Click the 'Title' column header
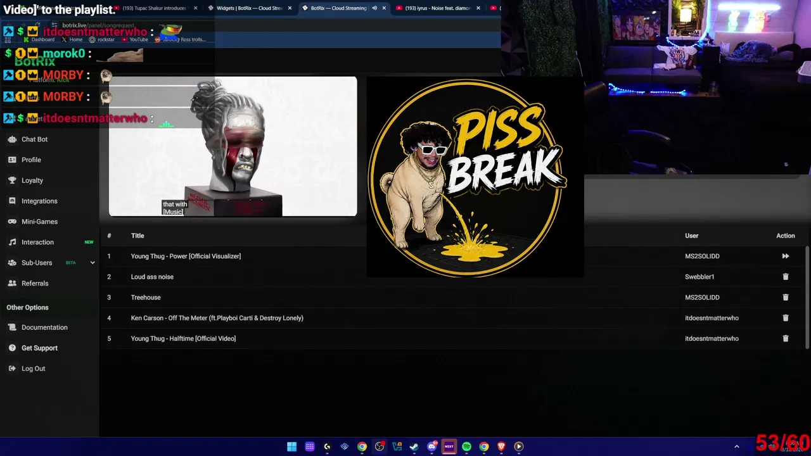 [x=137, y=236]
